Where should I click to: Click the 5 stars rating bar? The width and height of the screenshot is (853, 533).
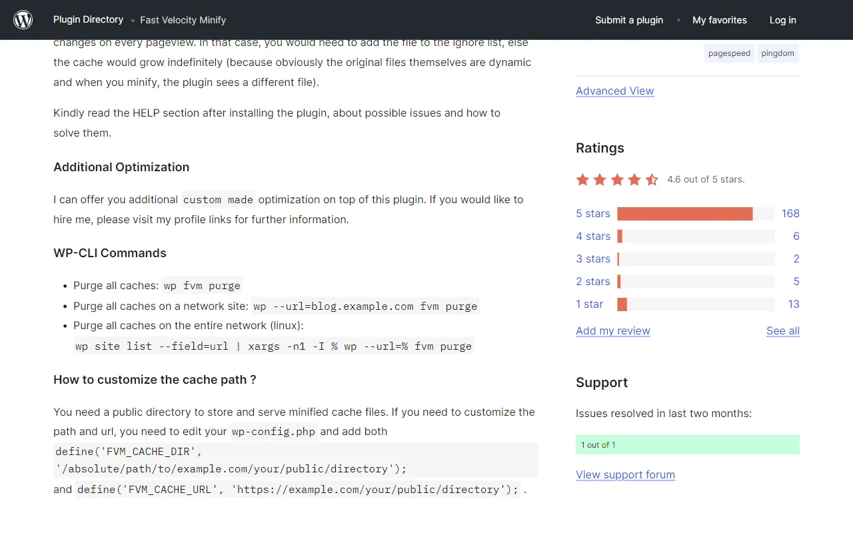(696, 214)
